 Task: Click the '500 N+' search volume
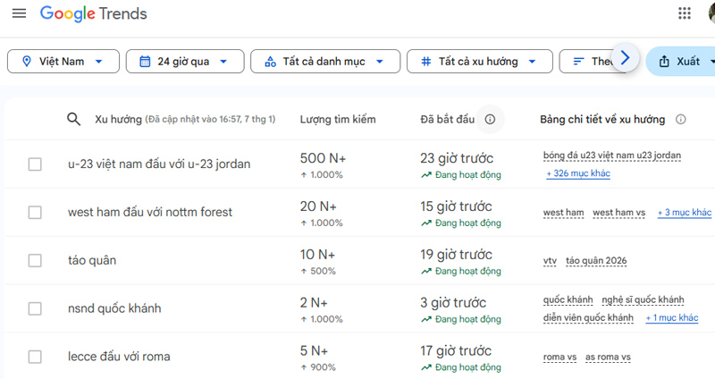(323, 158)
